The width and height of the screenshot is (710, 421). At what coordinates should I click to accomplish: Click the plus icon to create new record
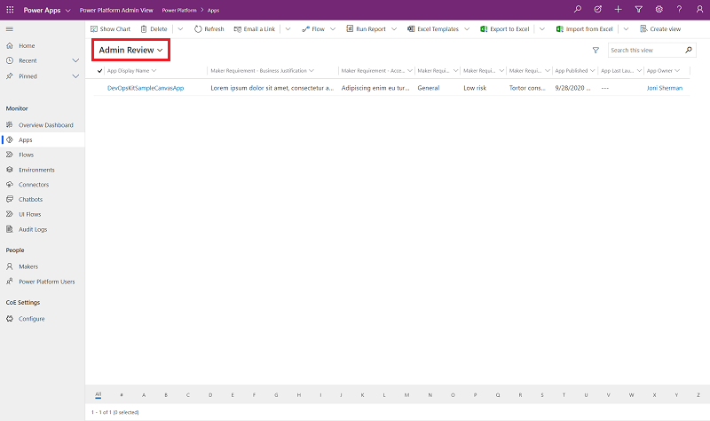click(618, 9)
